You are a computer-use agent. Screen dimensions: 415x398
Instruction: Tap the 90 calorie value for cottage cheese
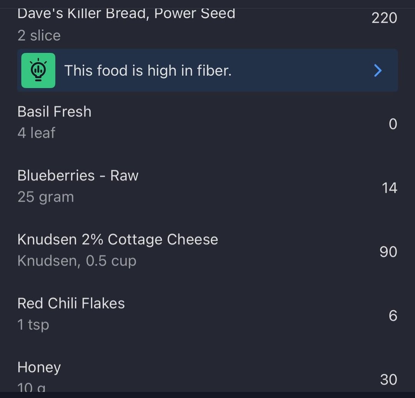coord(388,252)
